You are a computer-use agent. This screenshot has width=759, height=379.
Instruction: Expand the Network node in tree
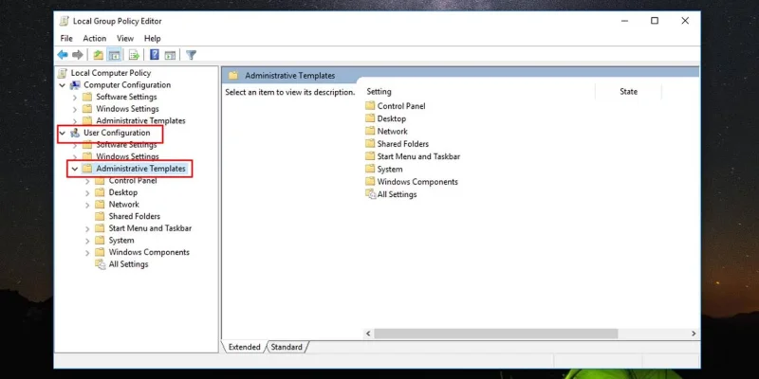point(87,205)
